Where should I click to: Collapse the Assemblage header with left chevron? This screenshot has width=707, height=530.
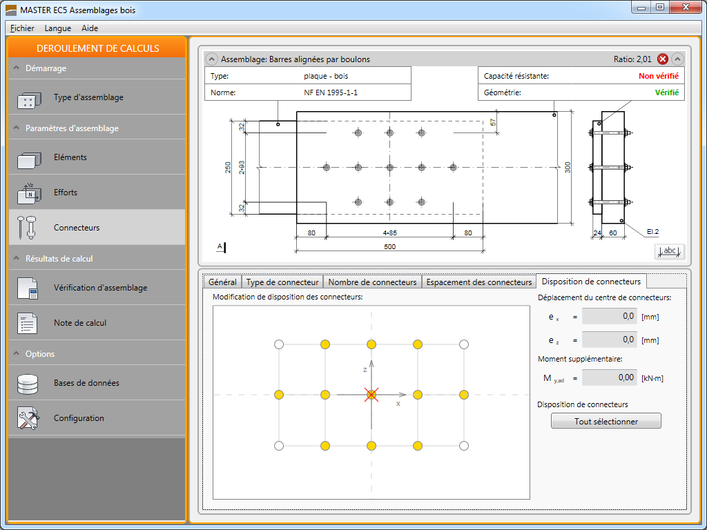211,59
